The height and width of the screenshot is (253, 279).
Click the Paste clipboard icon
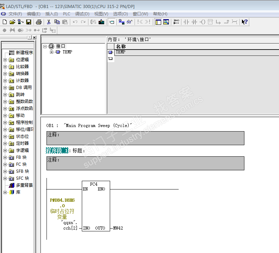pyautogui.click(x=65, y=22)
